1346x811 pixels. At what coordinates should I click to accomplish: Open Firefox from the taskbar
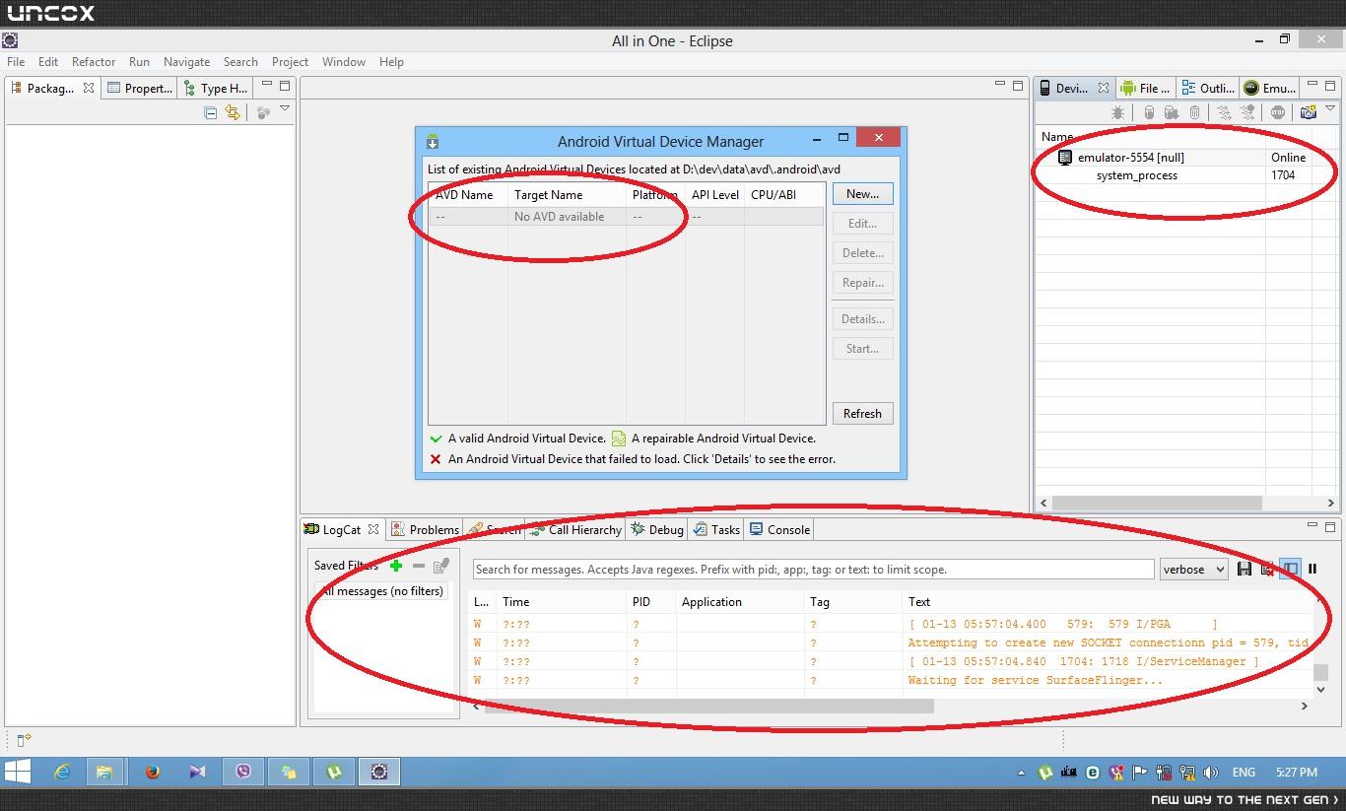pyautogui.click(x=153, y=772)
